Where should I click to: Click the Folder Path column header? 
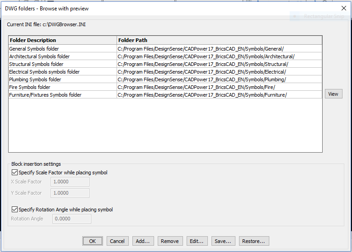[x=219, y=40]
